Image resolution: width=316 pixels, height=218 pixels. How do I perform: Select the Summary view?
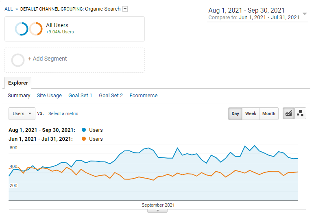coord(19,96)
